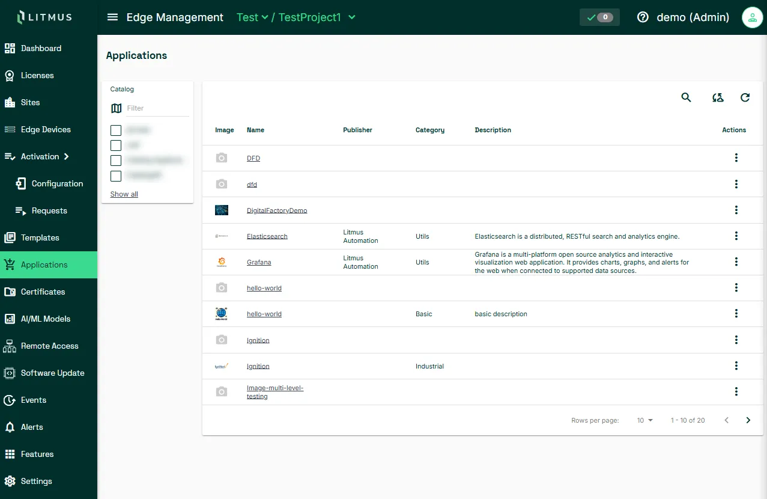Click the Publisher column header
Screen dimensions: 767x499
coord(357,130)
